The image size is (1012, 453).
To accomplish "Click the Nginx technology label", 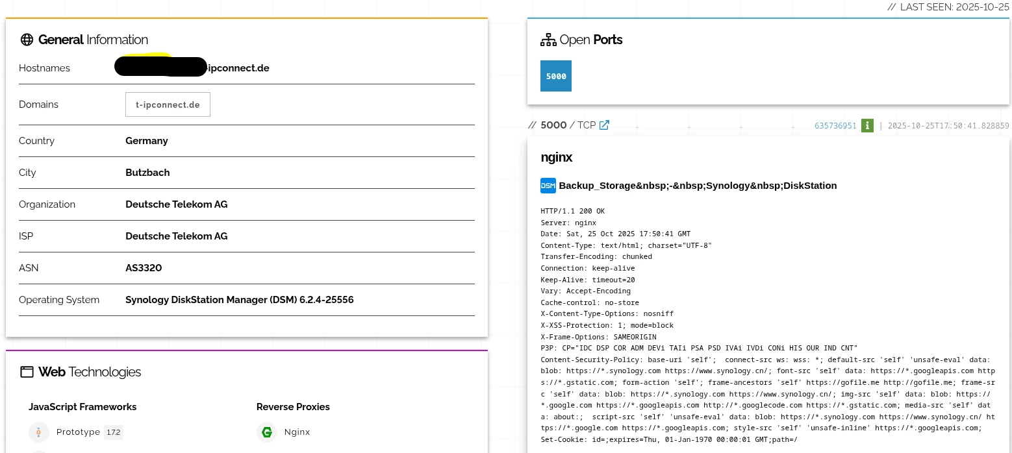I will coord(297,432).
